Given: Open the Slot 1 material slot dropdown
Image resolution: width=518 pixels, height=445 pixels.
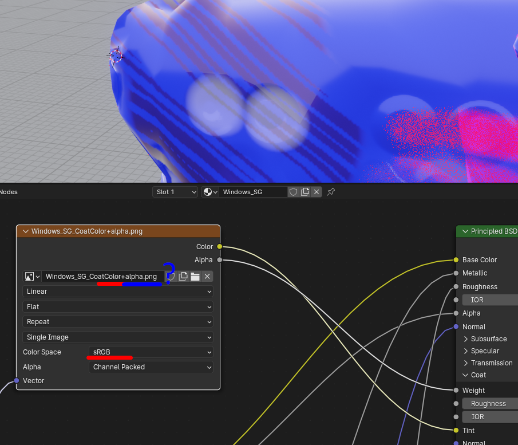Looking at the screenshot, I should (175, 192).
